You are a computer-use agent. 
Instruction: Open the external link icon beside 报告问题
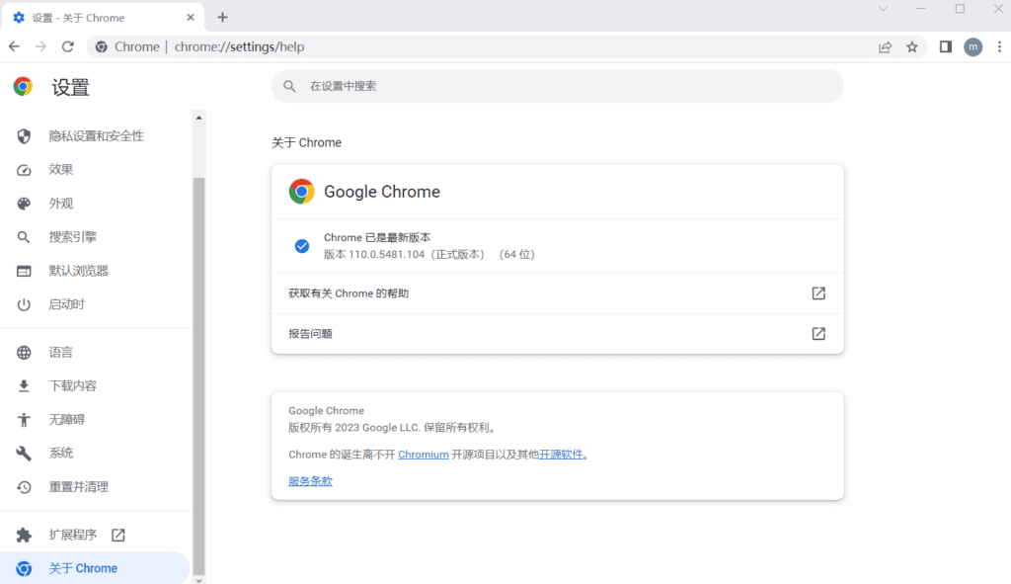pos(818,333)
